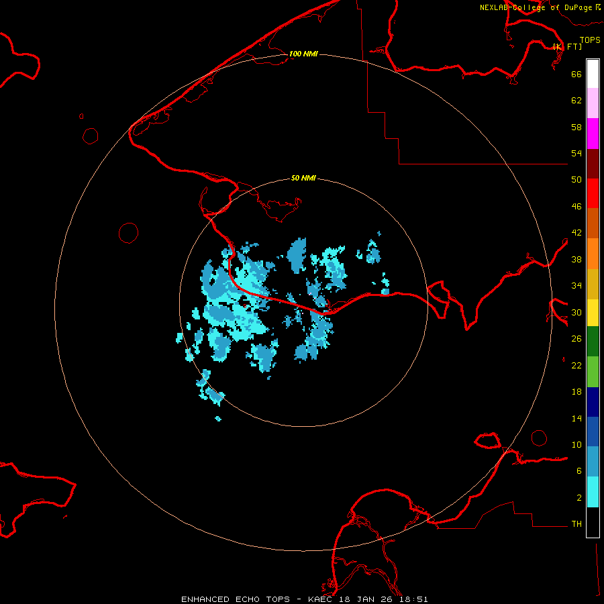
Task: Click the light green legend swatch
Action: coord(593,372)
